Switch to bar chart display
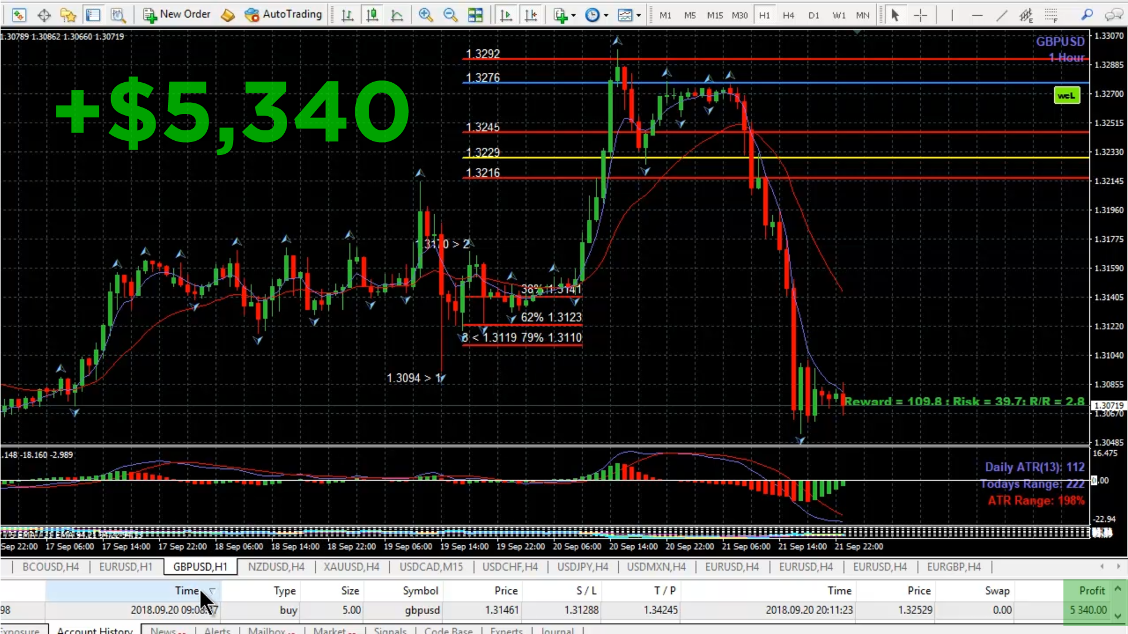The height and width of the screenshot is (634, 1128). [348, 15]
